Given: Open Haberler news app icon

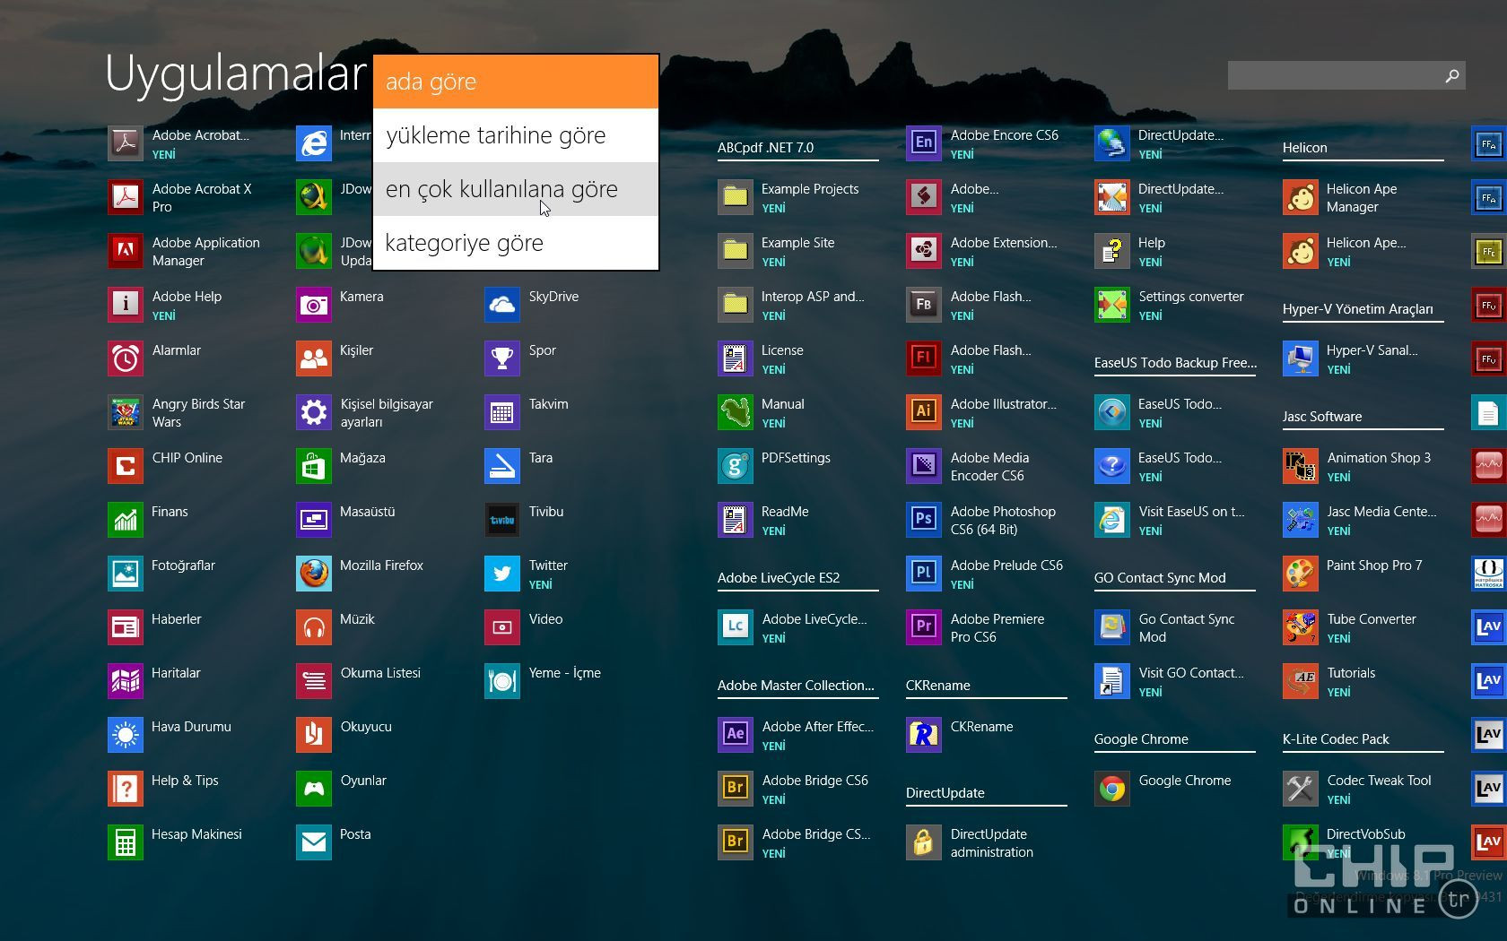Looking at the screenshot, I should click(x=126, y=627).
